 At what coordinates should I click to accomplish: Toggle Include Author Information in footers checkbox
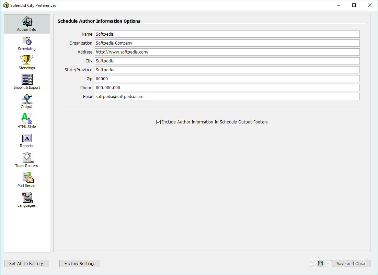(158, 122)
